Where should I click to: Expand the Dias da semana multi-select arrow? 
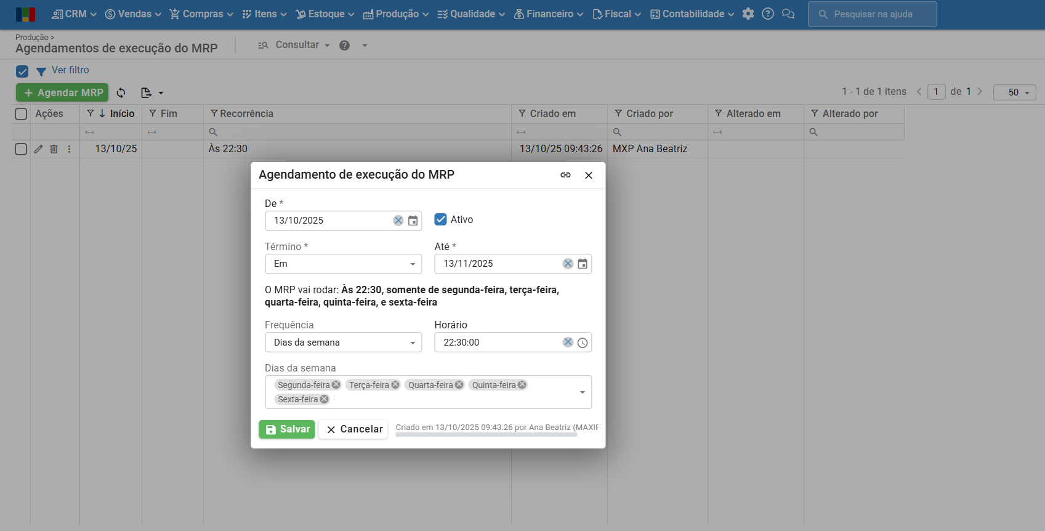pyautogui.click(x=583, y=392)
